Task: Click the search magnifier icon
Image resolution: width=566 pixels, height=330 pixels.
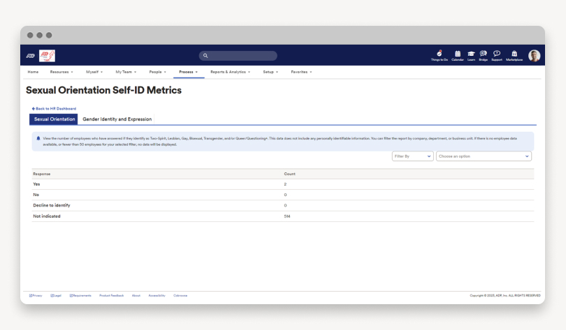Action: [x=205, y=56]
